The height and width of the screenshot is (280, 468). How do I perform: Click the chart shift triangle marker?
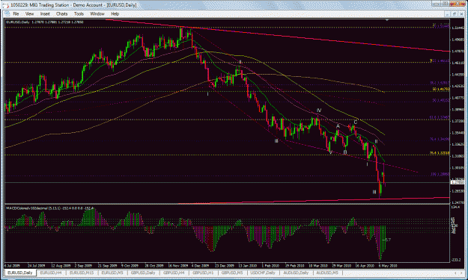tap(387, 20)
